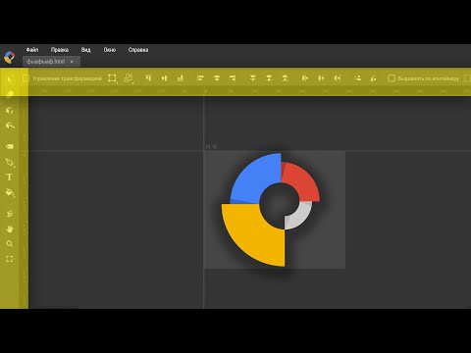Enable the Выровнять по контейнеру checkbox
471x353 pixels.
click(392, 78)
